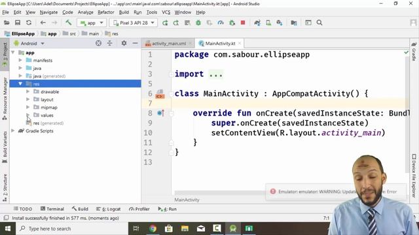
Task: Click the Save All toolbar icon
Action: pos(18,23)
